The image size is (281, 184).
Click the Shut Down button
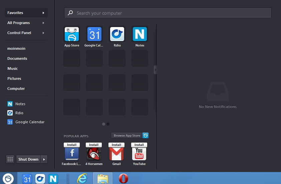point(28,159)
